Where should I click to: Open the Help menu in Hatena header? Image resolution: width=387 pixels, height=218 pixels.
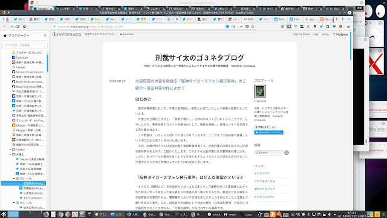325,35
